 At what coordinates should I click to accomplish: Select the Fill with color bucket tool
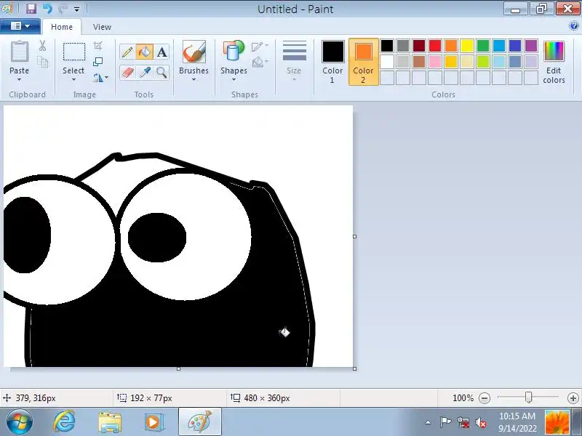click(x=144, y=52)
